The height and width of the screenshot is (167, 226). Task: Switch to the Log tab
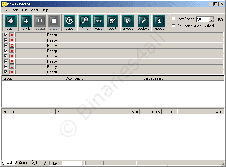(x=39, y=163)
